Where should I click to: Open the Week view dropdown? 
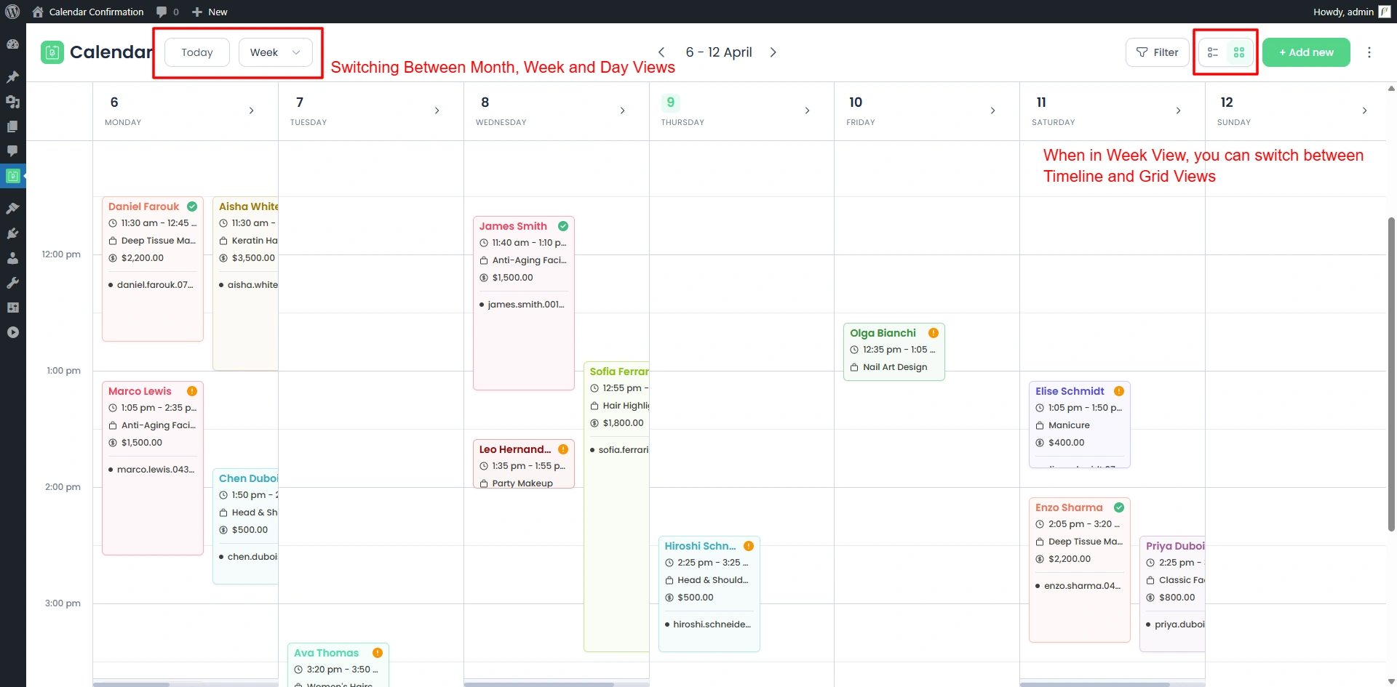click(275, 52)
